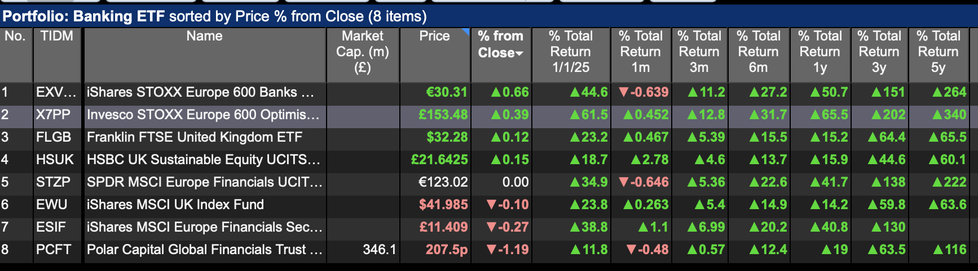Sort by % Total Return 5y header
This screenshot has width=978, height=271.
click(x=939, y=55)
